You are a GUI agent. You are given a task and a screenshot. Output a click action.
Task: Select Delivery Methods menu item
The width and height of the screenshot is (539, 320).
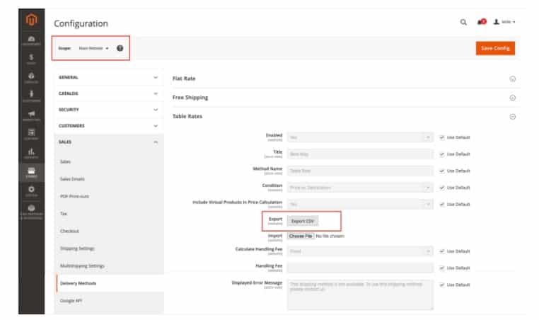[78, 283]
